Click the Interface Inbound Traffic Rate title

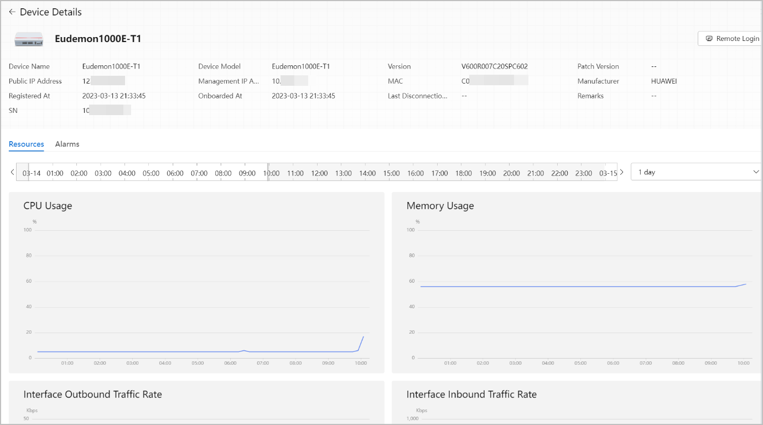tap(471, 395)
